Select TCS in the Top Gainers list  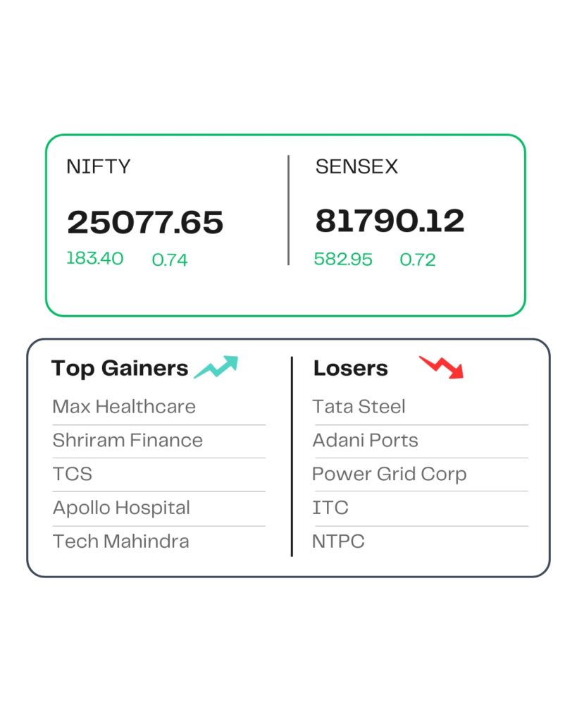point(73,474)
